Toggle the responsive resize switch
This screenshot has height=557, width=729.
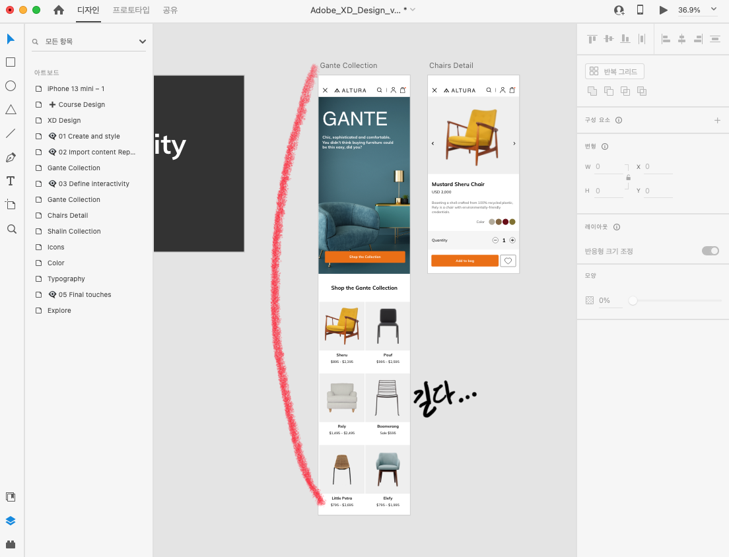(711, 251)
